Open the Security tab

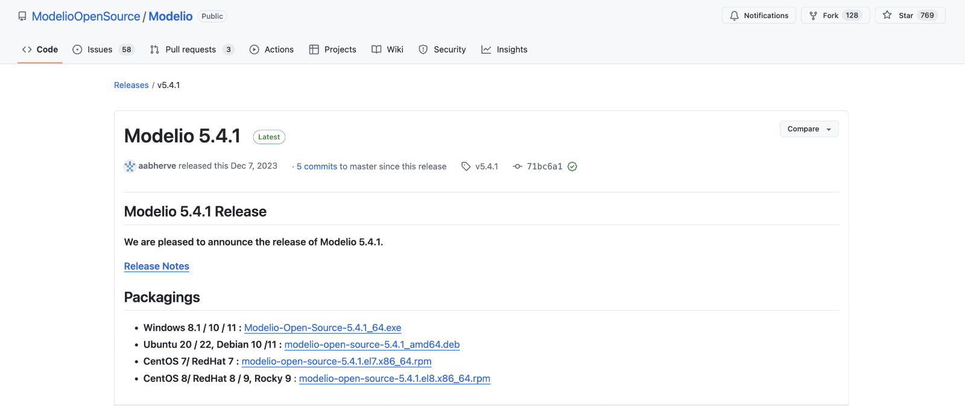click(x=442, y=49)
